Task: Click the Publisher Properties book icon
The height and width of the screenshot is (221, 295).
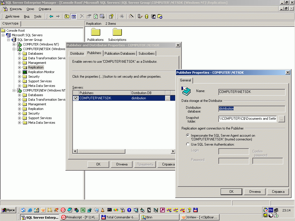Action: tap(186, 91)
